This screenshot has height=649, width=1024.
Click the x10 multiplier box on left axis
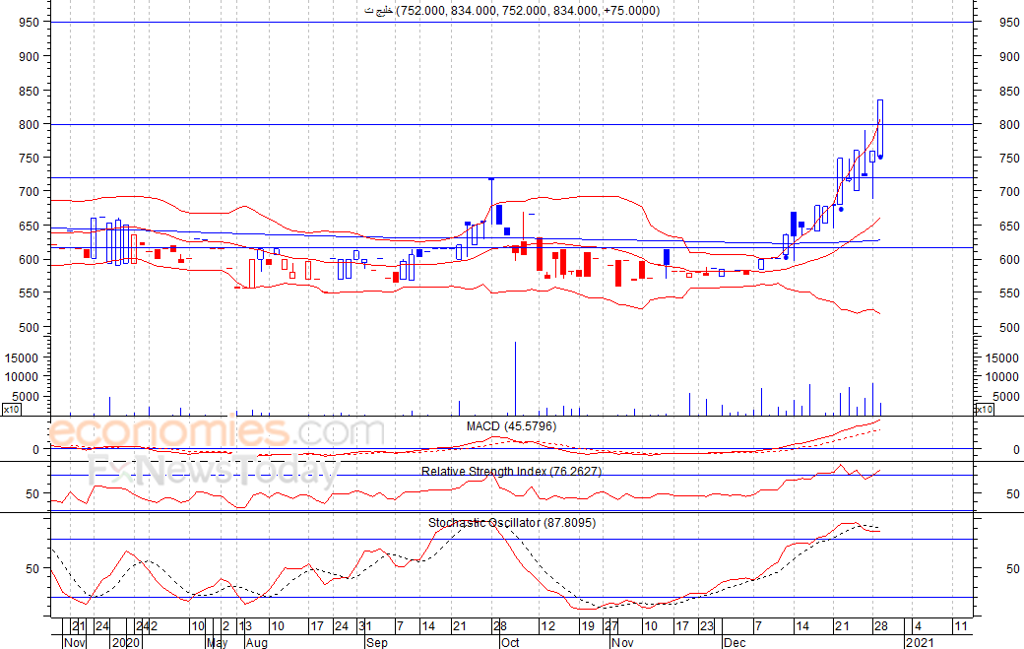(x=11, y=410)
